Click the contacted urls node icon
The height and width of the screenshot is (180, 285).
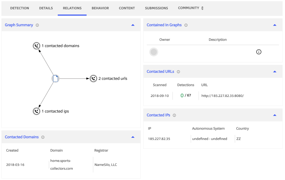coord(93,78)
